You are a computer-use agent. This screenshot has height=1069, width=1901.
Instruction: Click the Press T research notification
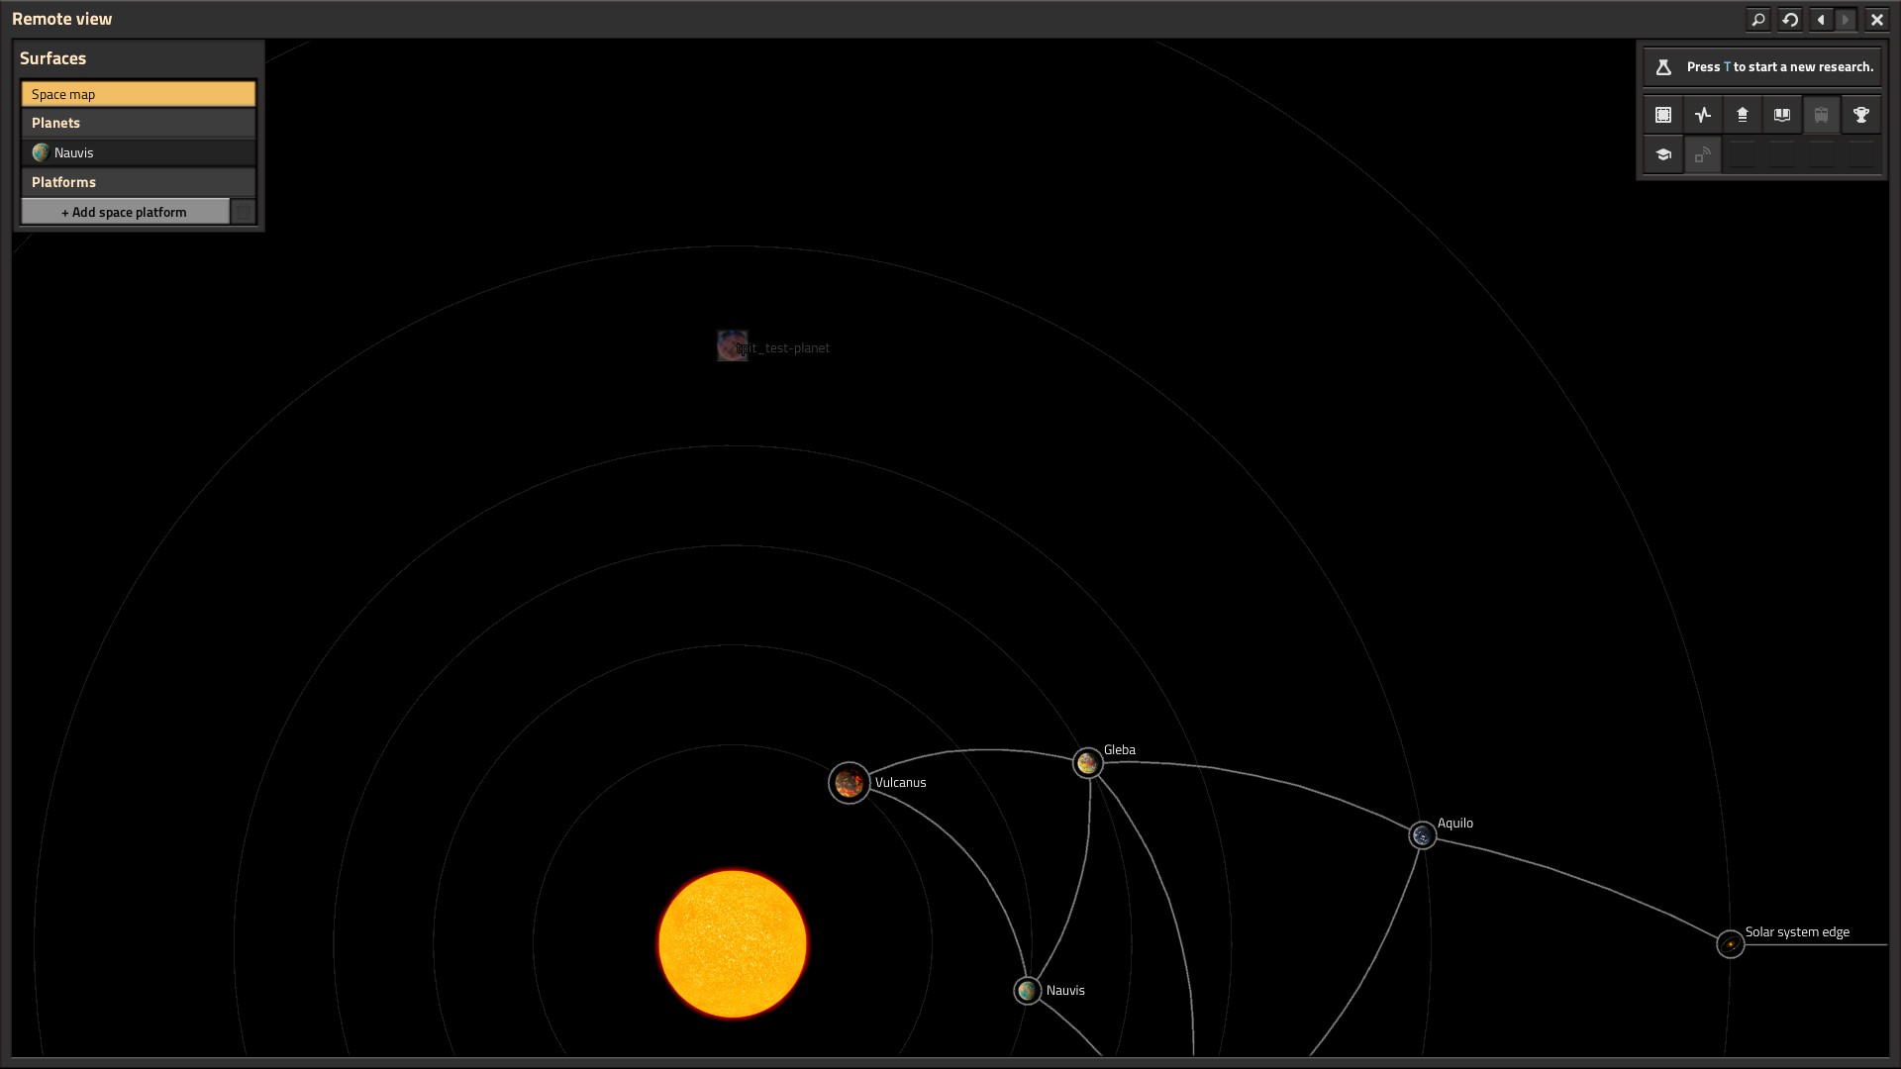tap(1762, 66)
